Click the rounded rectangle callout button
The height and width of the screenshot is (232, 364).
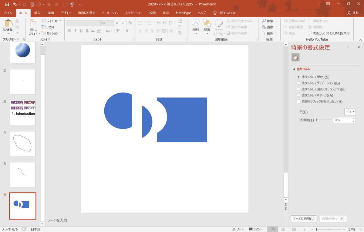[x=329, y=33]
